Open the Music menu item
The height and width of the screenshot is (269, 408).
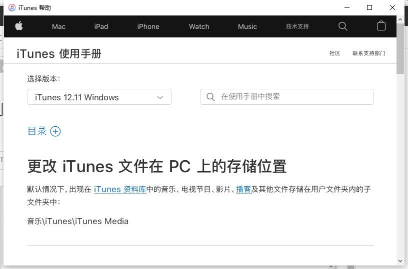(247, 26)
